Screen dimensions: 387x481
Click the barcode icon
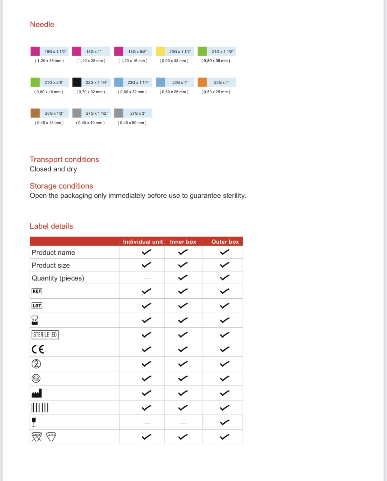click(40, 408)
